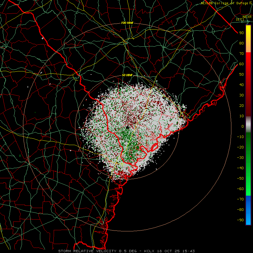This screenshot has height=253, width=253.
Task: Click the -60 value on the scale
Action: pos(240,189)
